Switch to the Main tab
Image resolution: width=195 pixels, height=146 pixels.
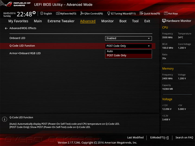(38, 21)
